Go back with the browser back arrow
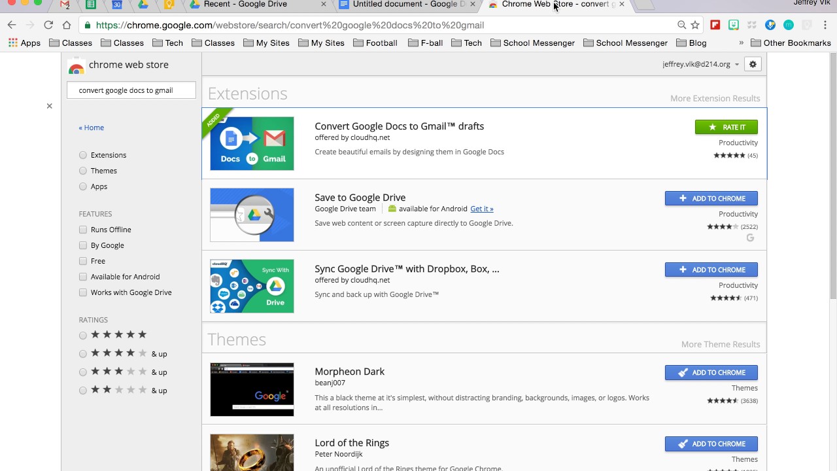837x471 pixels. tap(12, 25)
